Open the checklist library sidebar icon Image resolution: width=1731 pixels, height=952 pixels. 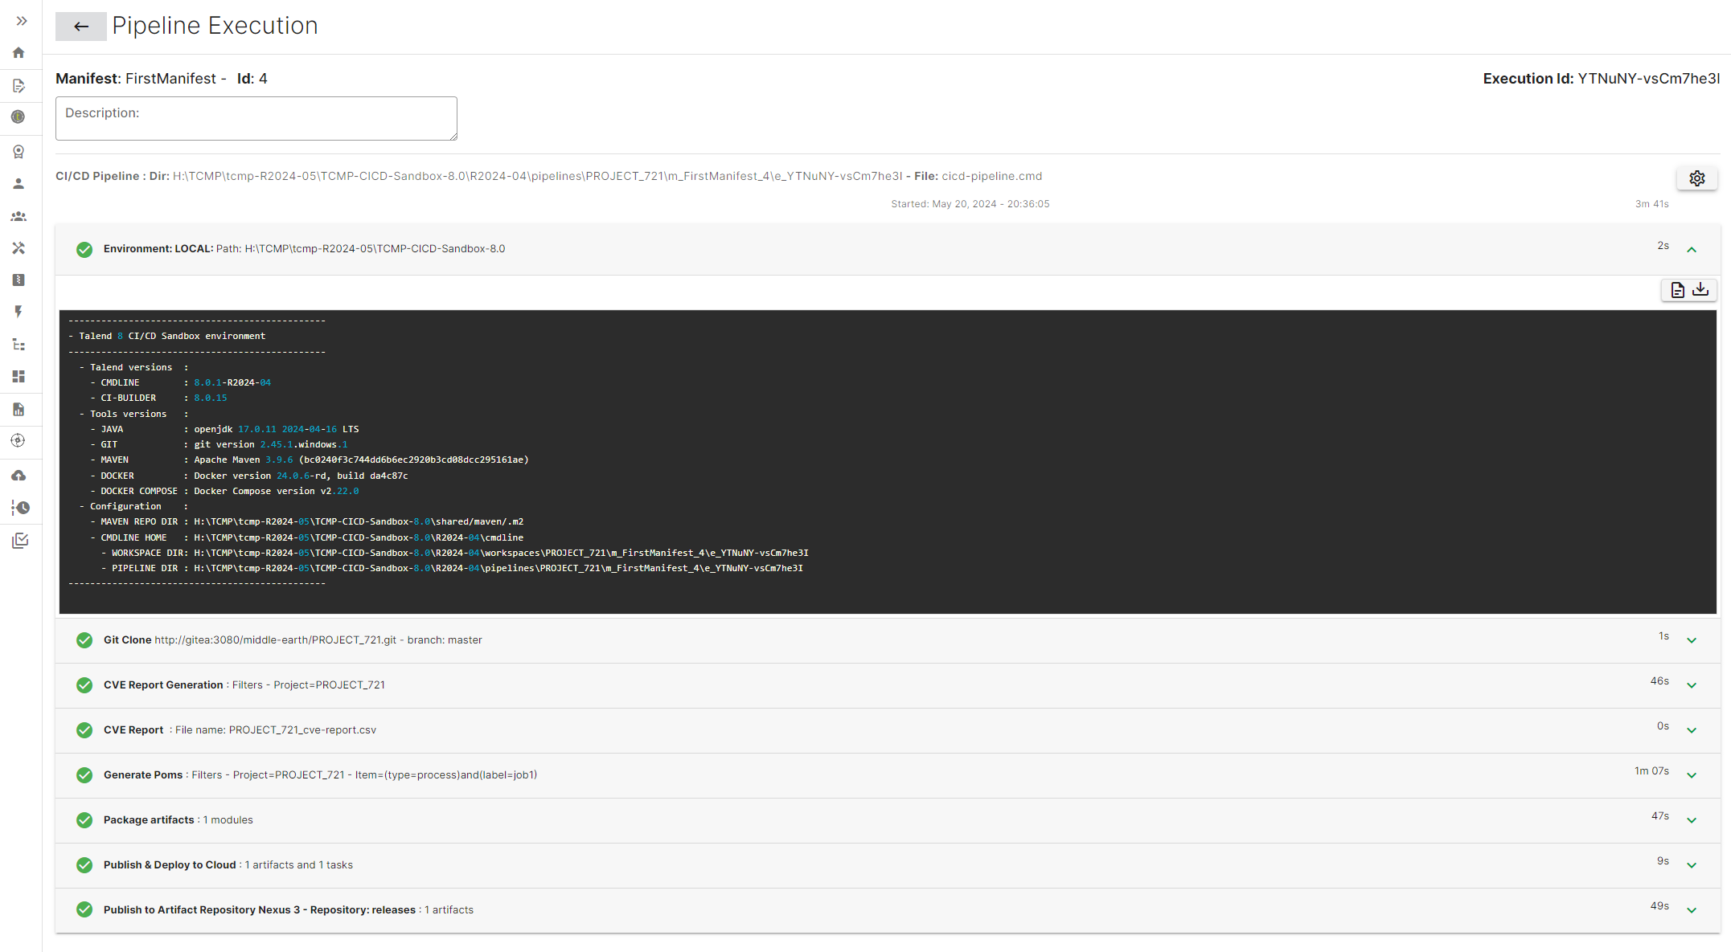point(20,541)
